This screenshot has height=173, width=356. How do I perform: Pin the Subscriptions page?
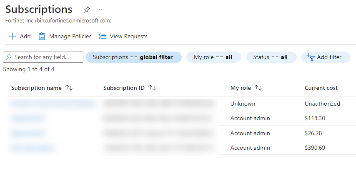point(87,10)
